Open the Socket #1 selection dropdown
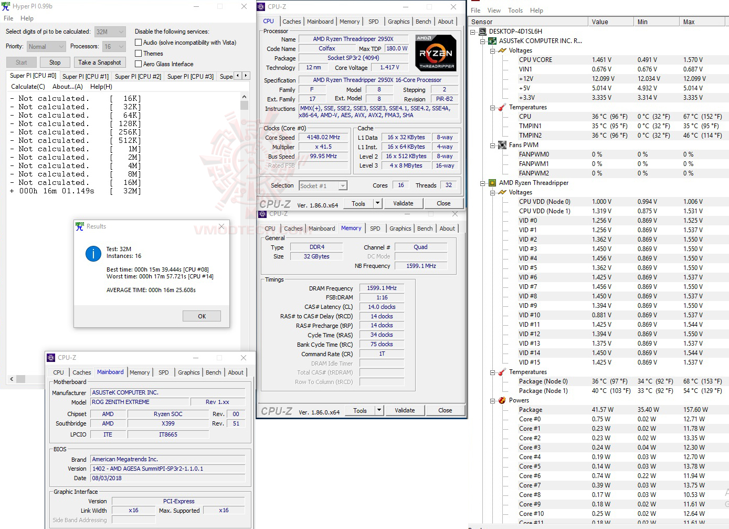 (323, 185)
